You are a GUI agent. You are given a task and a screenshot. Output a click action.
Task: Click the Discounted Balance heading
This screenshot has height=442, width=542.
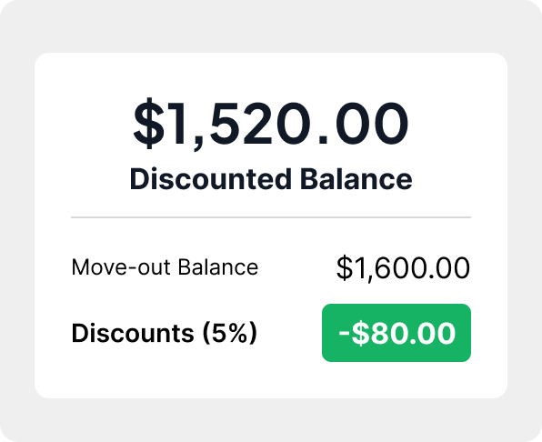[x=271, y=178]
